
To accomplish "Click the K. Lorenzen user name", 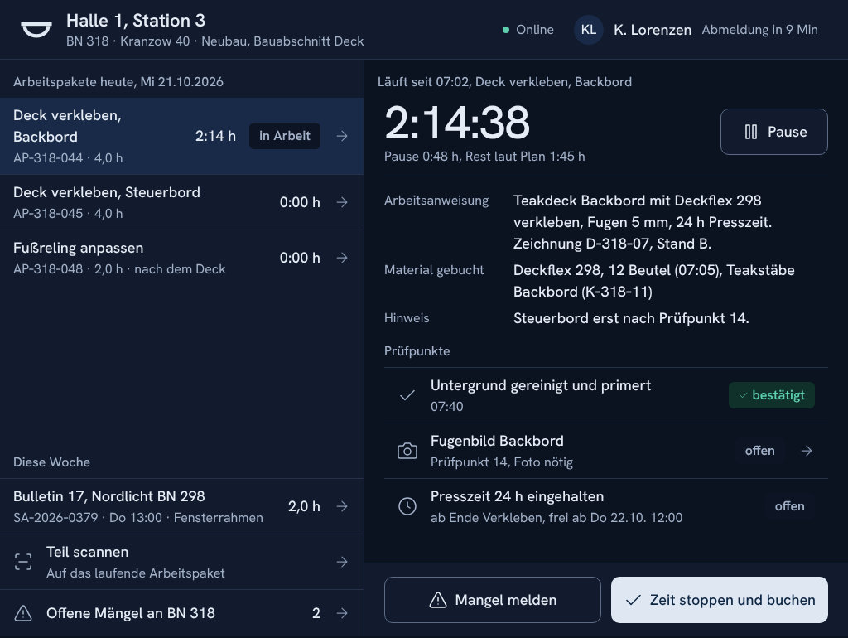I will (653, 30).
